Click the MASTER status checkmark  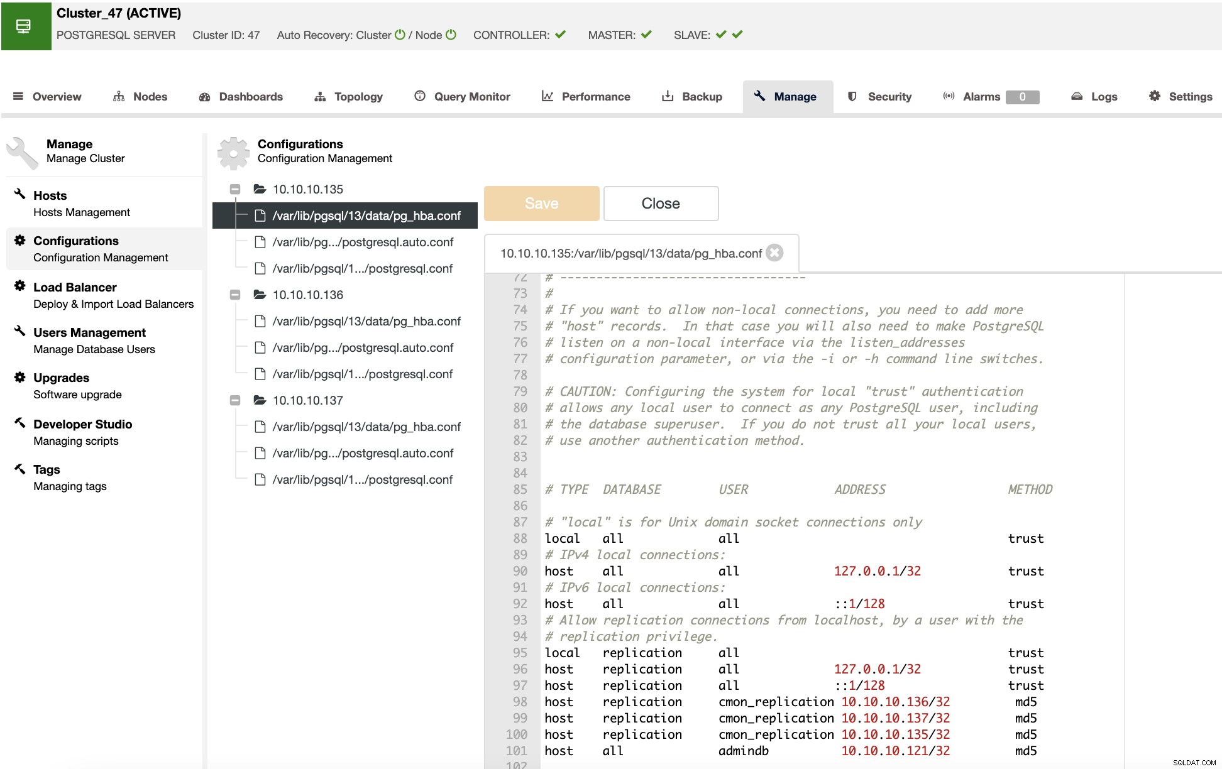click(646, 35)
